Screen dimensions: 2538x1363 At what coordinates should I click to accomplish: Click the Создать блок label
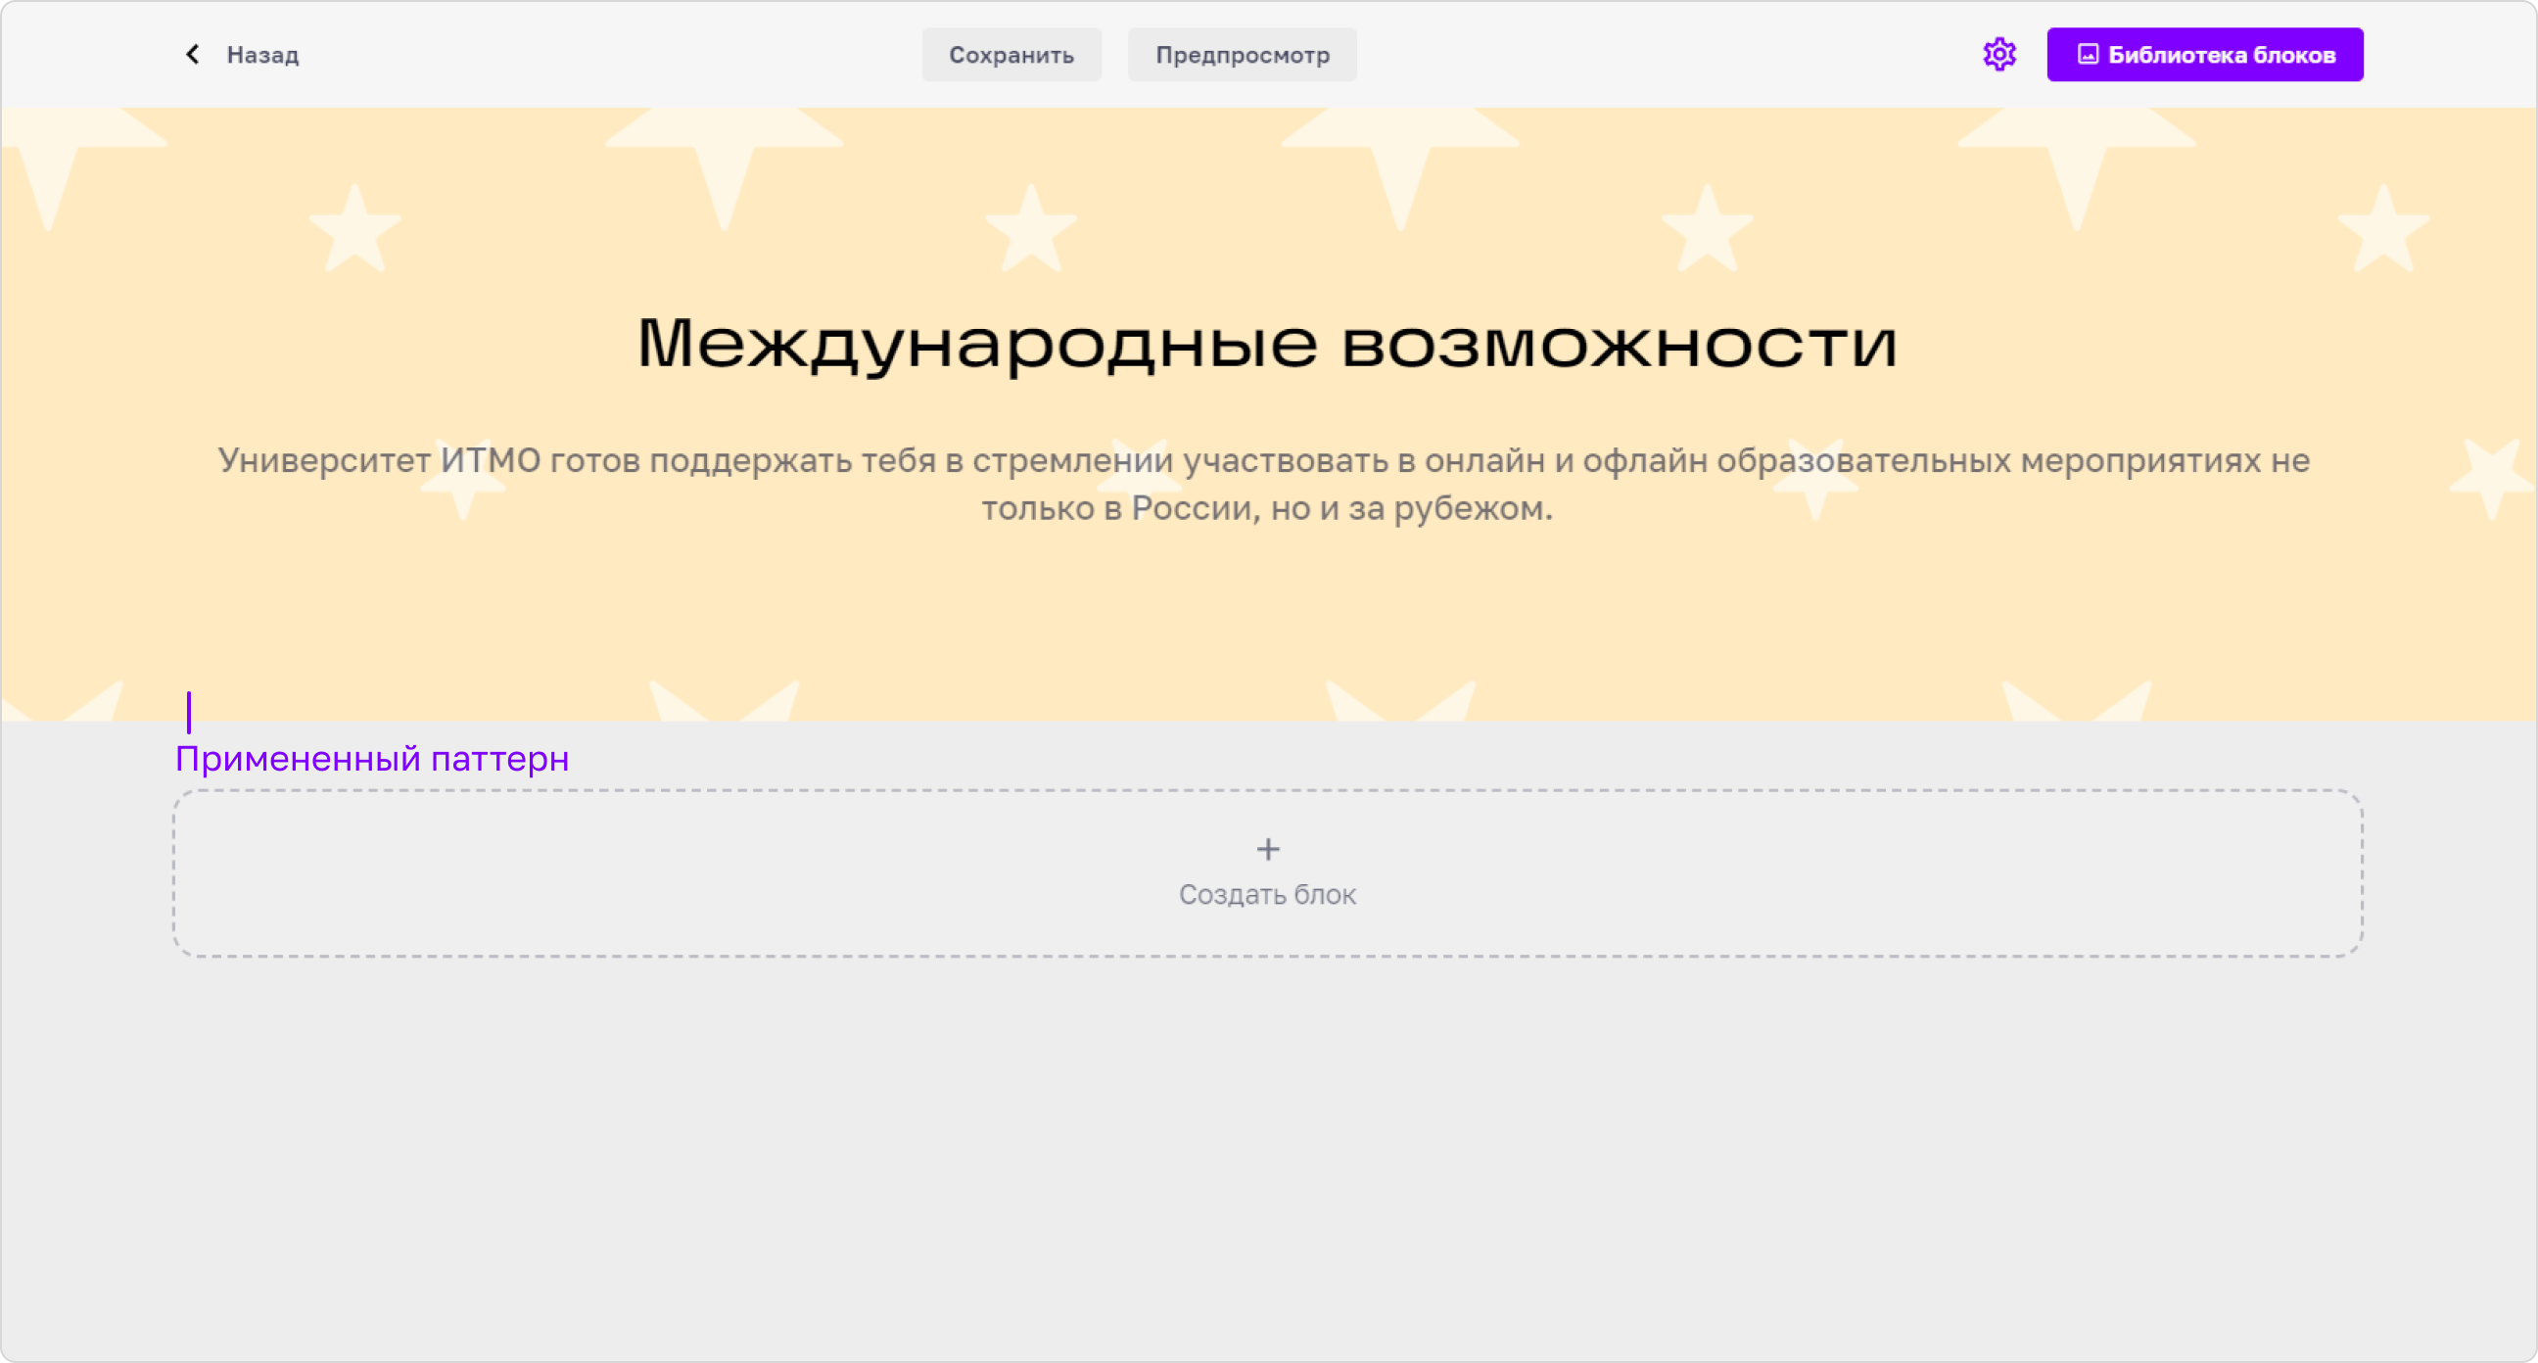pos(1268,894)
